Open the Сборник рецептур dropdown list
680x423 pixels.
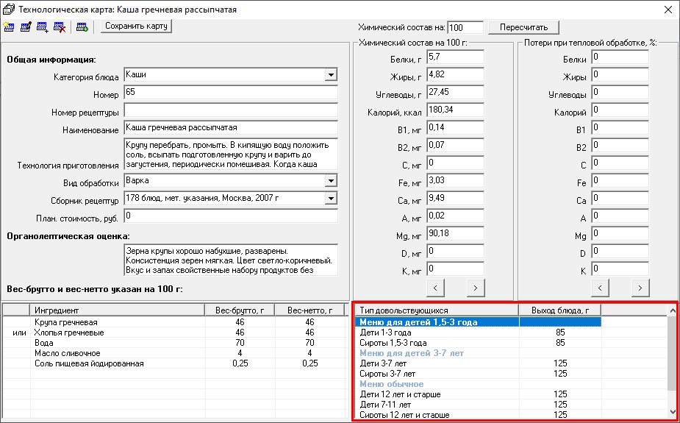[x=331, y=199]
